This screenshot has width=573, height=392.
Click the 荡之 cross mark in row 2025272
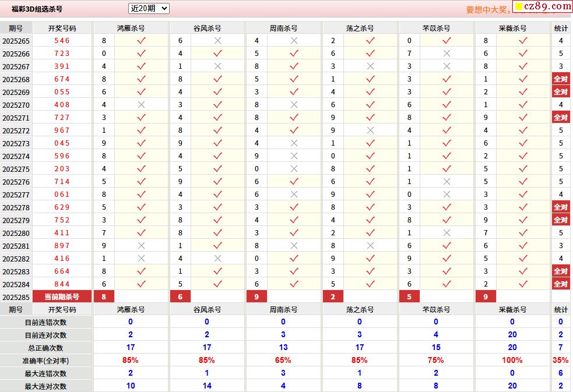(x=371, y=130)
